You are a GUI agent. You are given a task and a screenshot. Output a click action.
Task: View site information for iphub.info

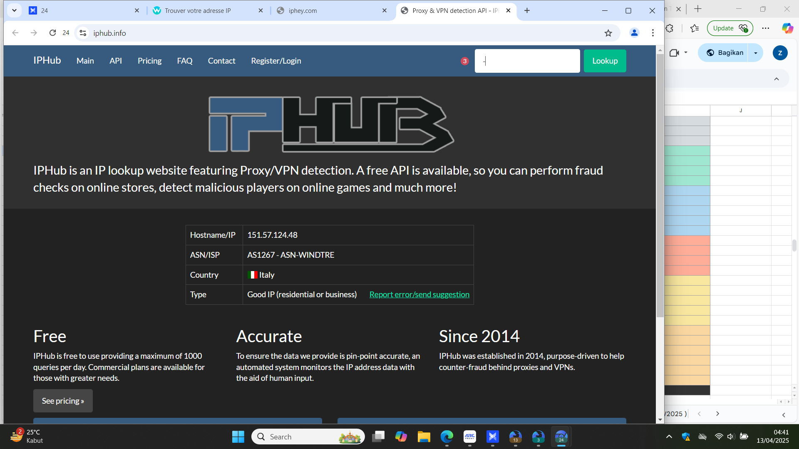click(83, 33)
